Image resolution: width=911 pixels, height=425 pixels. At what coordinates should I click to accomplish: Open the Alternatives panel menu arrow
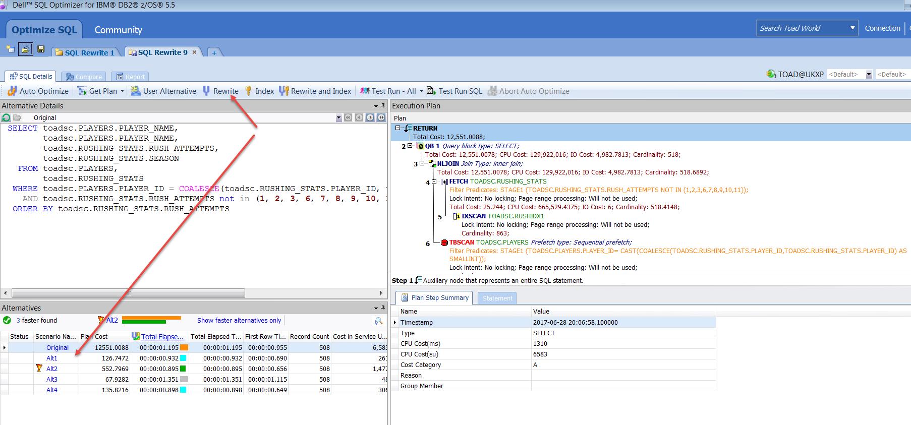tap(376, 308)
